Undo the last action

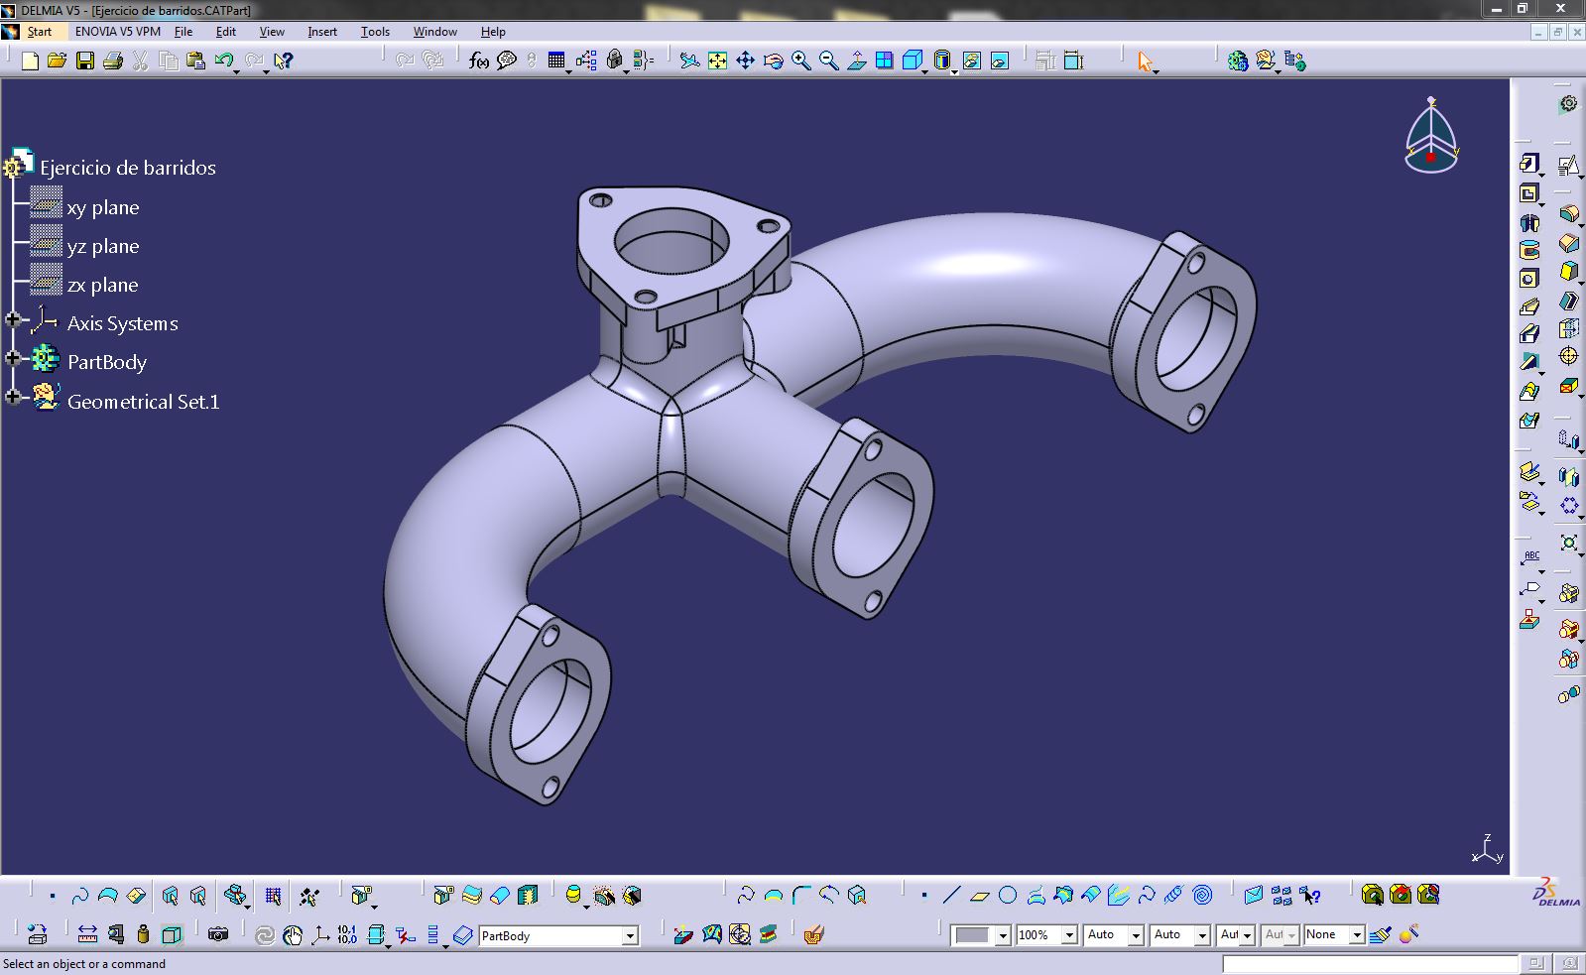pyautogui.click(x=223, y=61)
